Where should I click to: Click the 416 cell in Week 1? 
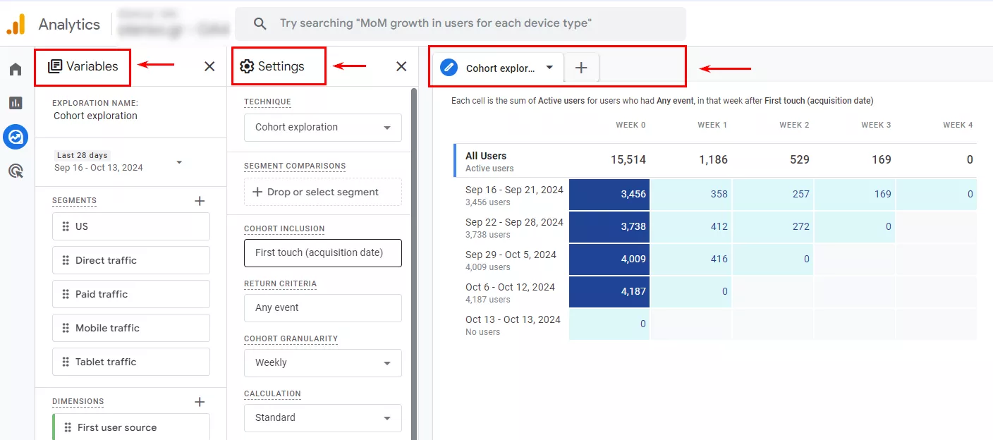(691, 259)
